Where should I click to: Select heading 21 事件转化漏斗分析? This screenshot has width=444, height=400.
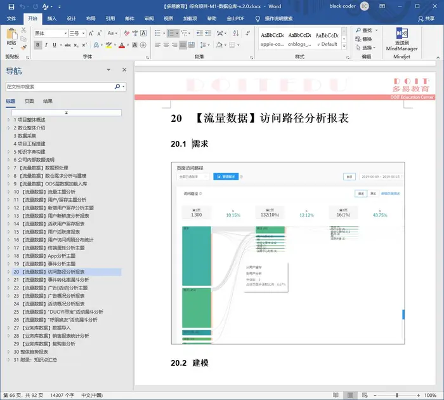(55, 280)
